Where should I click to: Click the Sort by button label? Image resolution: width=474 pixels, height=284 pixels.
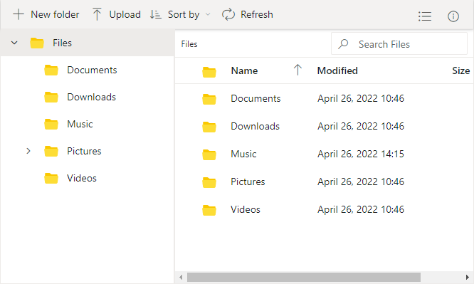tap(184, 14)
